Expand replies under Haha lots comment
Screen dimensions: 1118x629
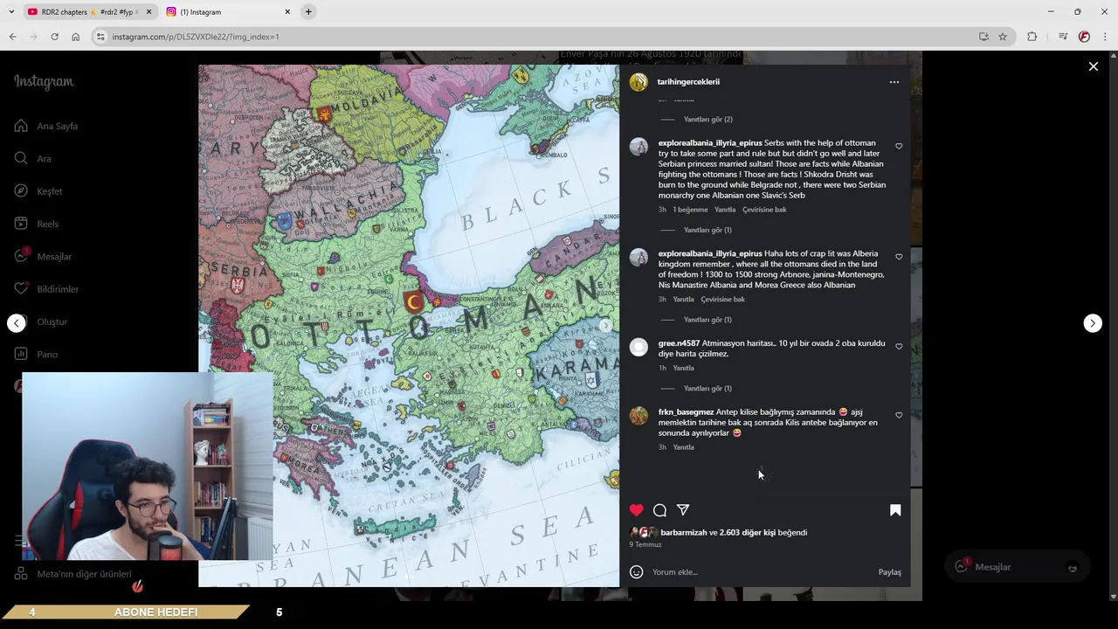[707, 320]
